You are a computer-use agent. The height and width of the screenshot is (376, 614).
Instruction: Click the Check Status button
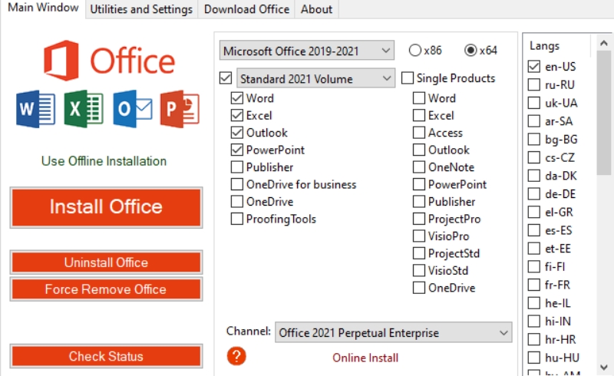coord(106,356)
